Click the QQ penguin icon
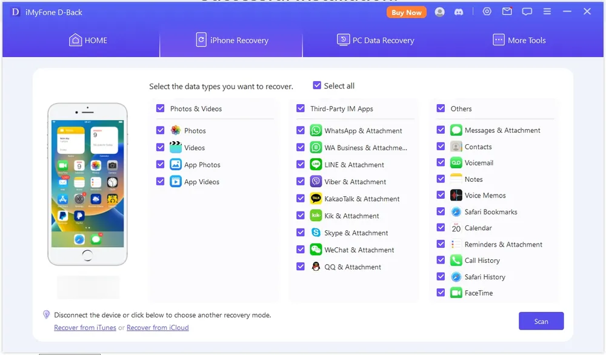This screenshot has width=606, height=355. 316,266
